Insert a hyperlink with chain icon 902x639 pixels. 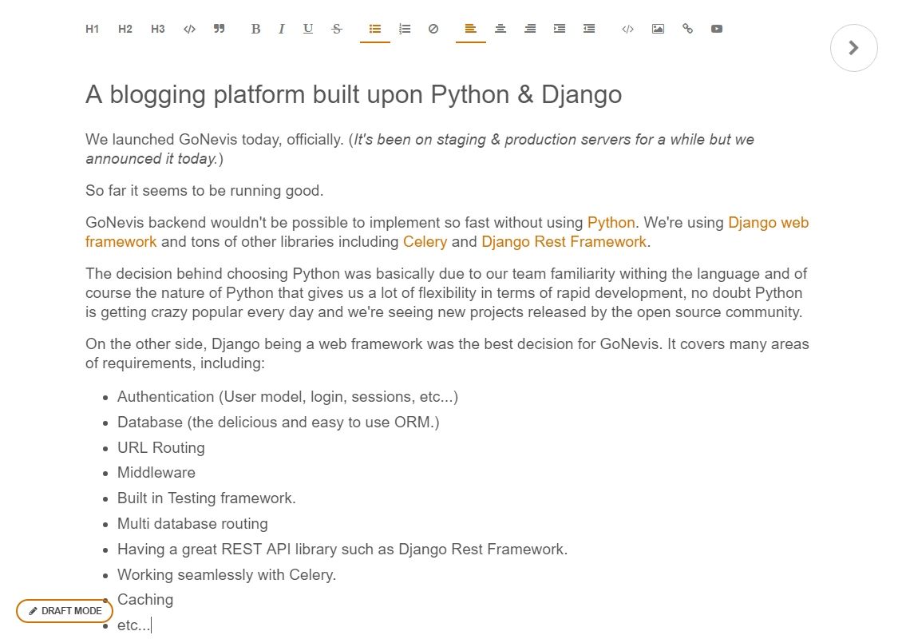(687, 29)
